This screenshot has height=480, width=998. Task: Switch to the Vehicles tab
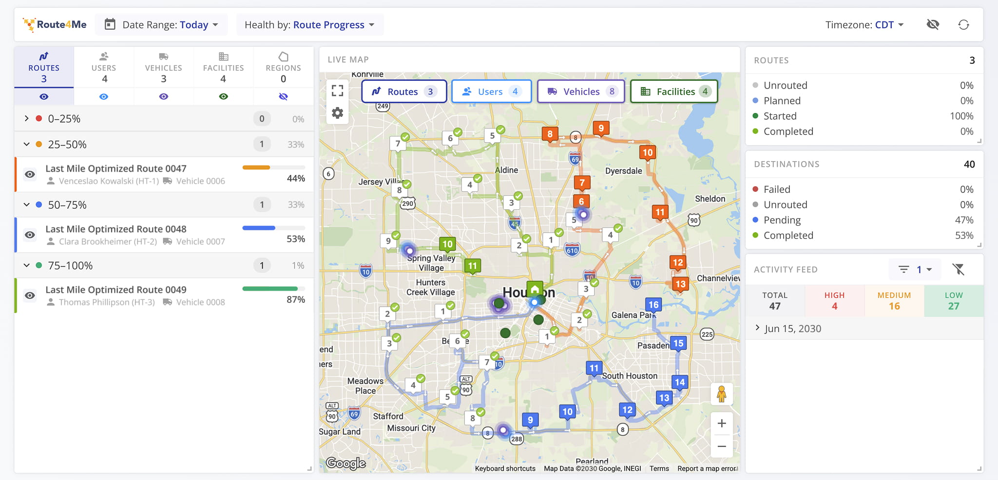click(x=164, y=67)
